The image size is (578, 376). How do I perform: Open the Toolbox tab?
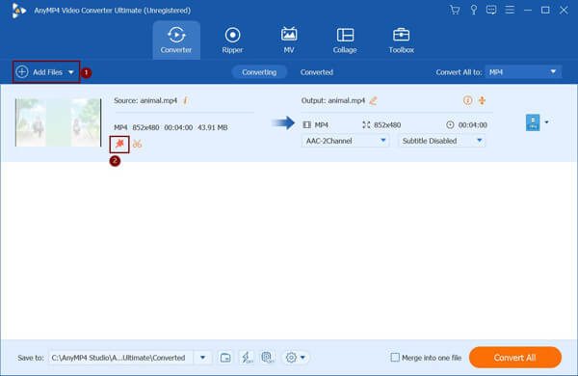pyautogui.click(x=401, y=40)
